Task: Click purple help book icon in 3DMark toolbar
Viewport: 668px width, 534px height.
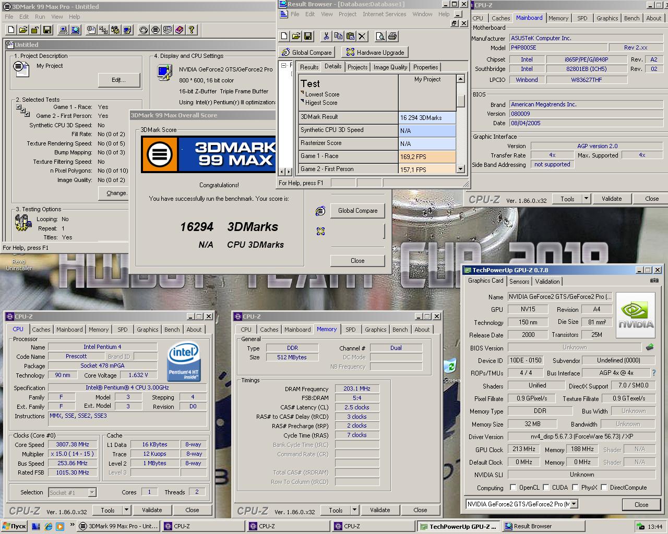Action: point(179,30)
